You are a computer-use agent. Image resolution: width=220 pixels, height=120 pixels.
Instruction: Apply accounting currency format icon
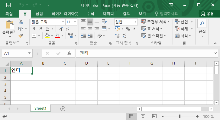coord(118,29)
